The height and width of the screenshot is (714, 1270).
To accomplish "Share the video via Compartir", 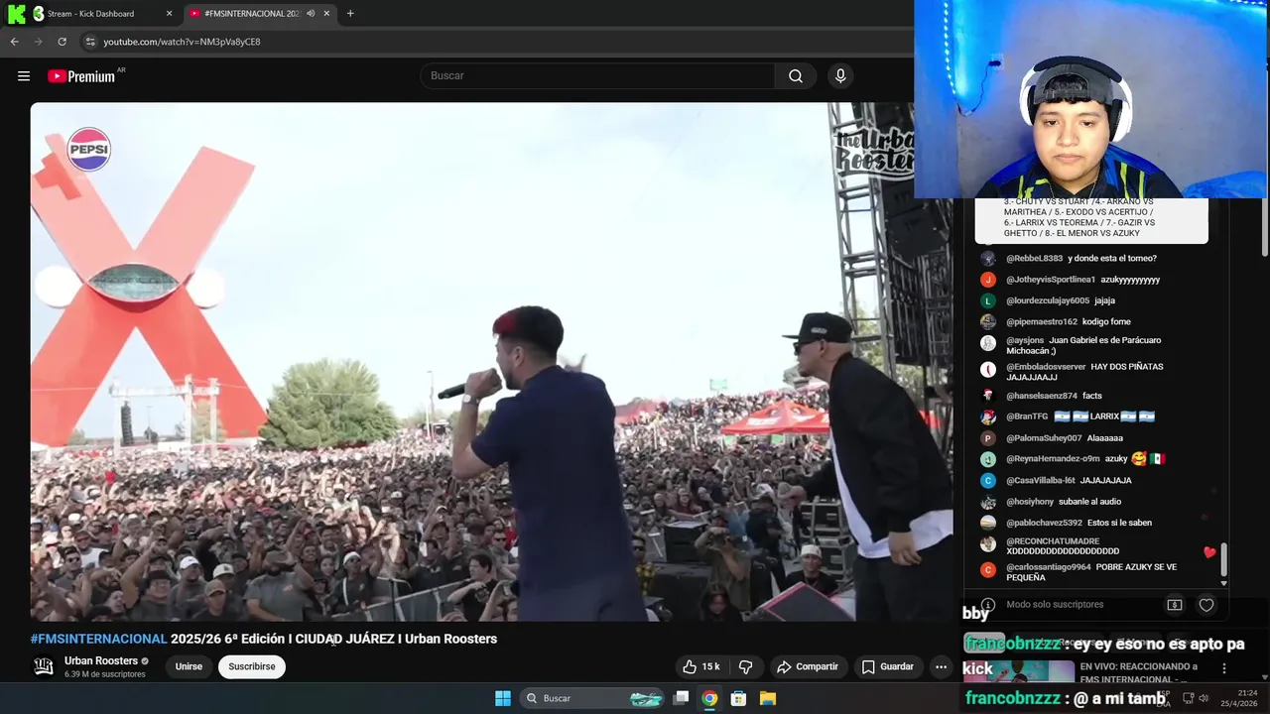I will pos(808,666).
